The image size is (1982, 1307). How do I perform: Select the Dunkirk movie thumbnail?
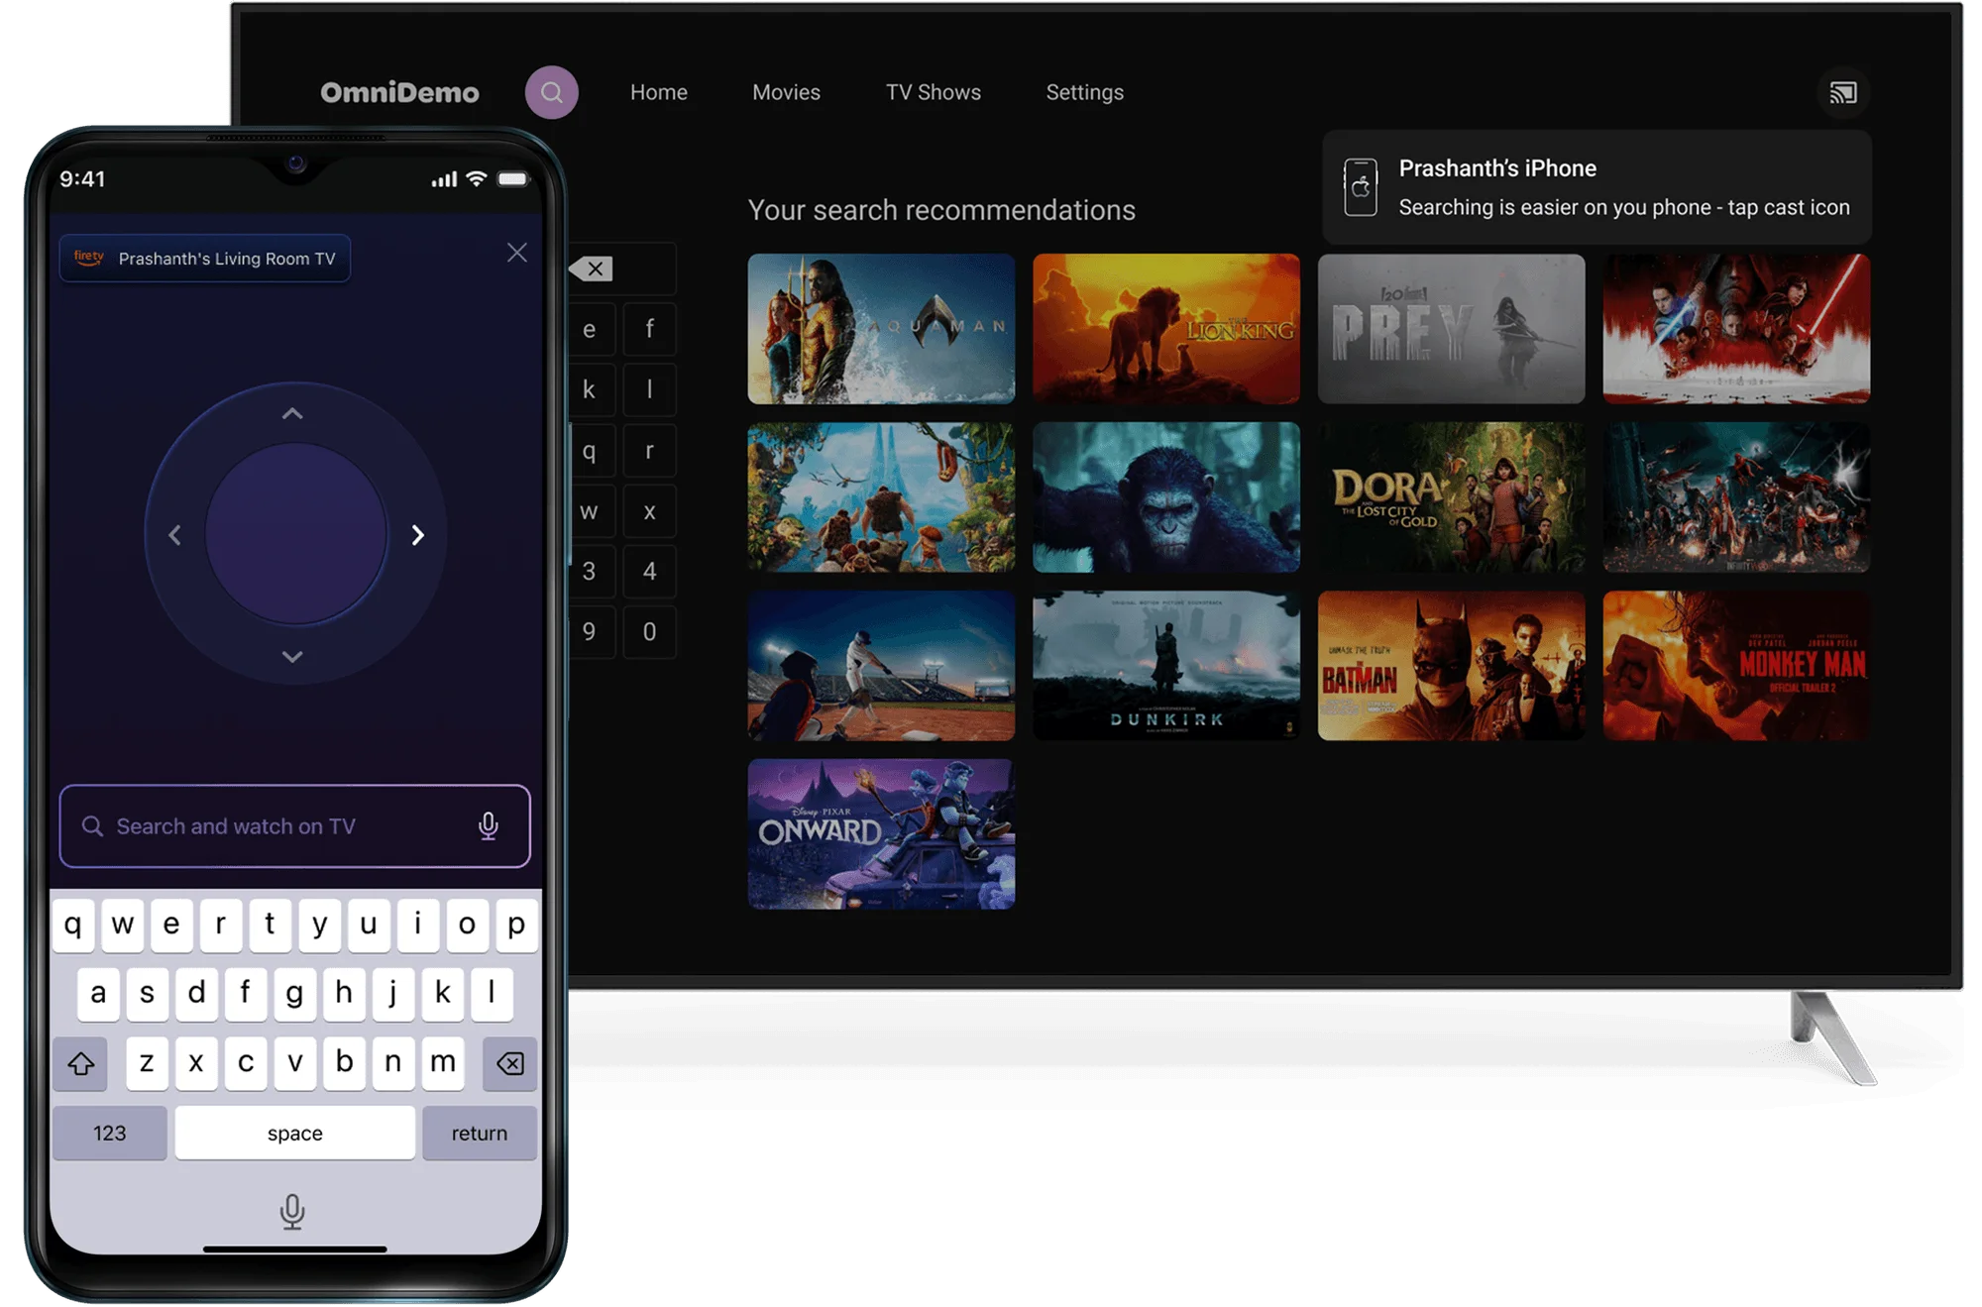(1165, 666)
